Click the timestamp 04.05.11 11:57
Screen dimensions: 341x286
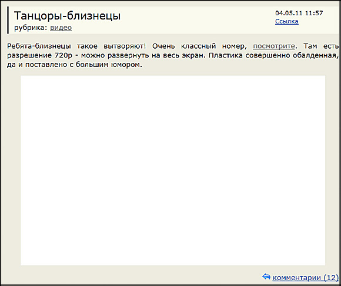click(299, 13)
